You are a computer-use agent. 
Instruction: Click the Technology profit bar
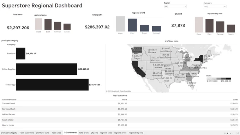52,85
